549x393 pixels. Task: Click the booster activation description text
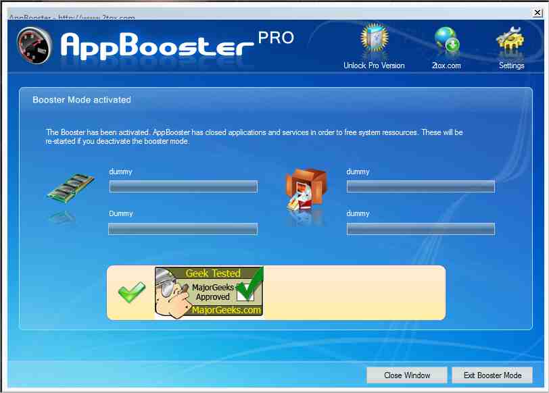tap(254, 136)
